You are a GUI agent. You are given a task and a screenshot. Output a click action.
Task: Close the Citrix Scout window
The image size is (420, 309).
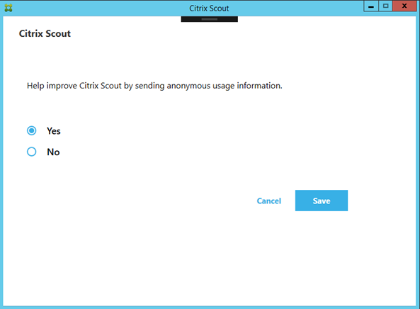(x=404, y=6)
